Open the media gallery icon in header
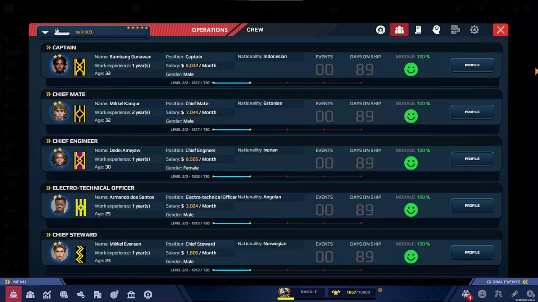The width and height of the screenshot is (538, 302). 455,30
